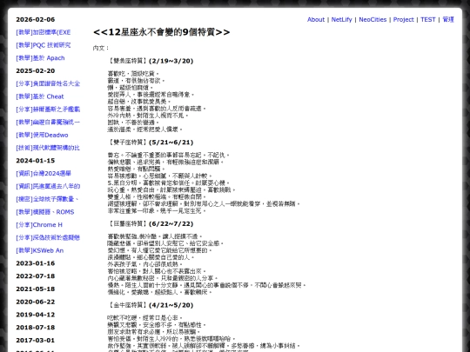Viewport: 470px width, 352px height.
Task: Open the [技術]現代軟體架構的比 article link
Action: (x=48, y=148)
